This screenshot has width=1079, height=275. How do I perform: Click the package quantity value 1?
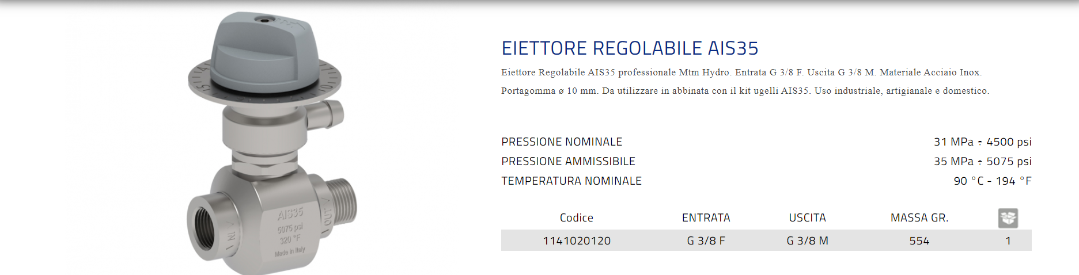[1008, 241]
